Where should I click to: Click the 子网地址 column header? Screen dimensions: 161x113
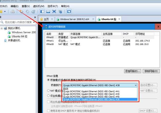tap(144, 34)
